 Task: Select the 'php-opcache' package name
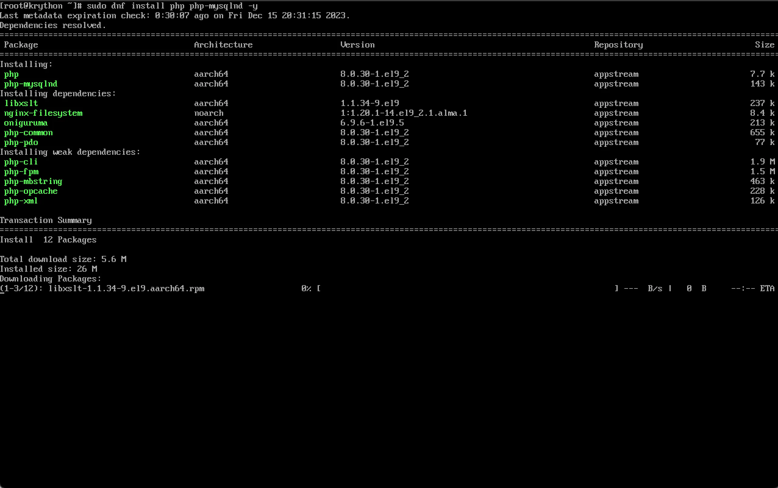[31, 191]
